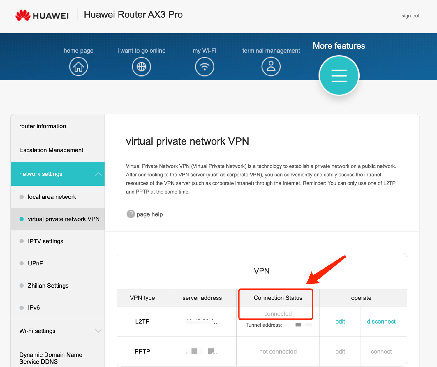Click the Huawei logo
This screenshot has height=367, width=437.
(x=42, y=15)
